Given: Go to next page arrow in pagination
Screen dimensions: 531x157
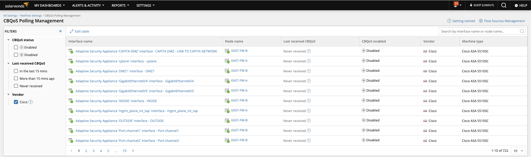Looking at the screenshot, I should click(133, 151).
